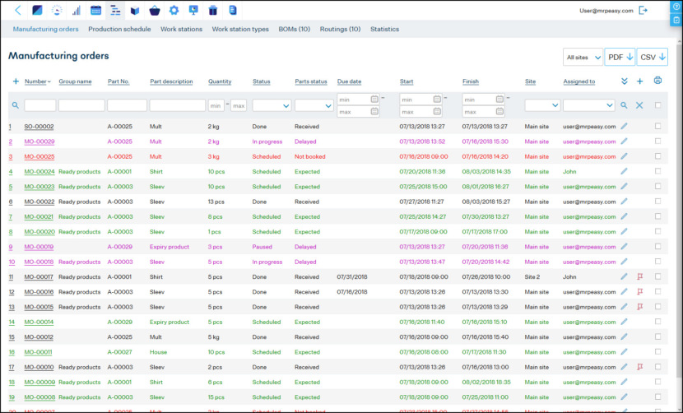Open the All sites dropdown
This screenshot has width=683, height=413.
point(582,57)
